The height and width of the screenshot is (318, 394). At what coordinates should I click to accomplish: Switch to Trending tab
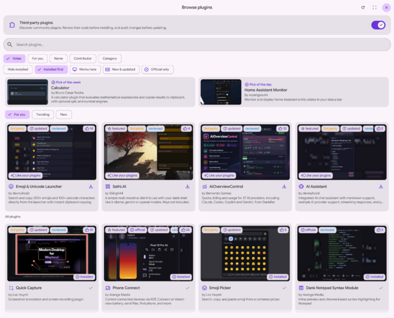(43, 115)
